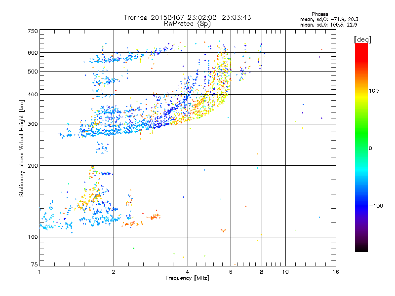Click the frequency axis tick label "4"
395x296 pixels.
(x=188, y=272)
